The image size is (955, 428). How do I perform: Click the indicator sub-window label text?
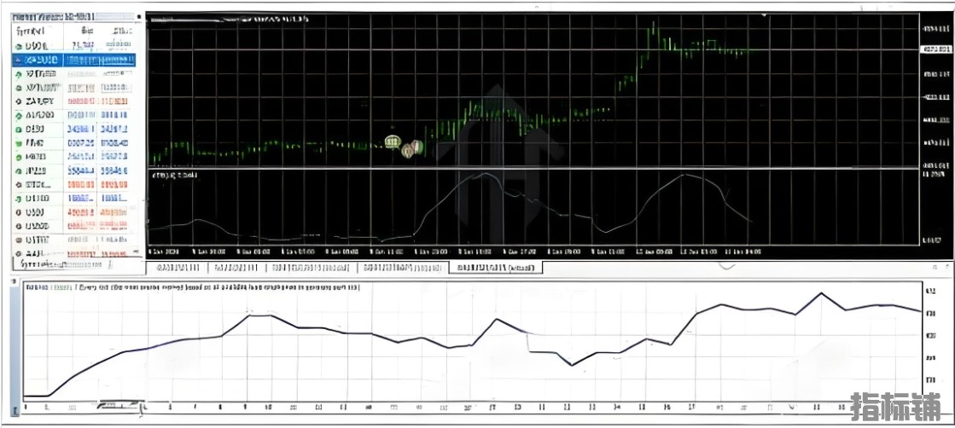click(x=175, y=176)
